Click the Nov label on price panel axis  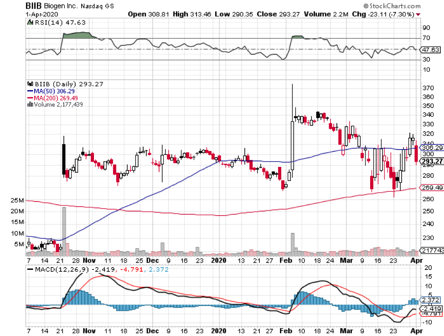(x=89, y=260)
